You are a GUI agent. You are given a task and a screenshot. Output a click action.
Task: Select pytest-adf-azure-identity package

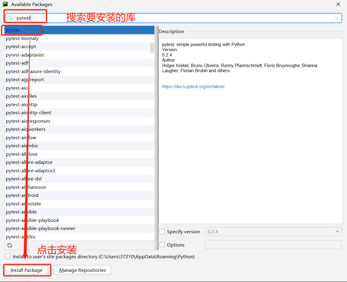click(79, 71)
